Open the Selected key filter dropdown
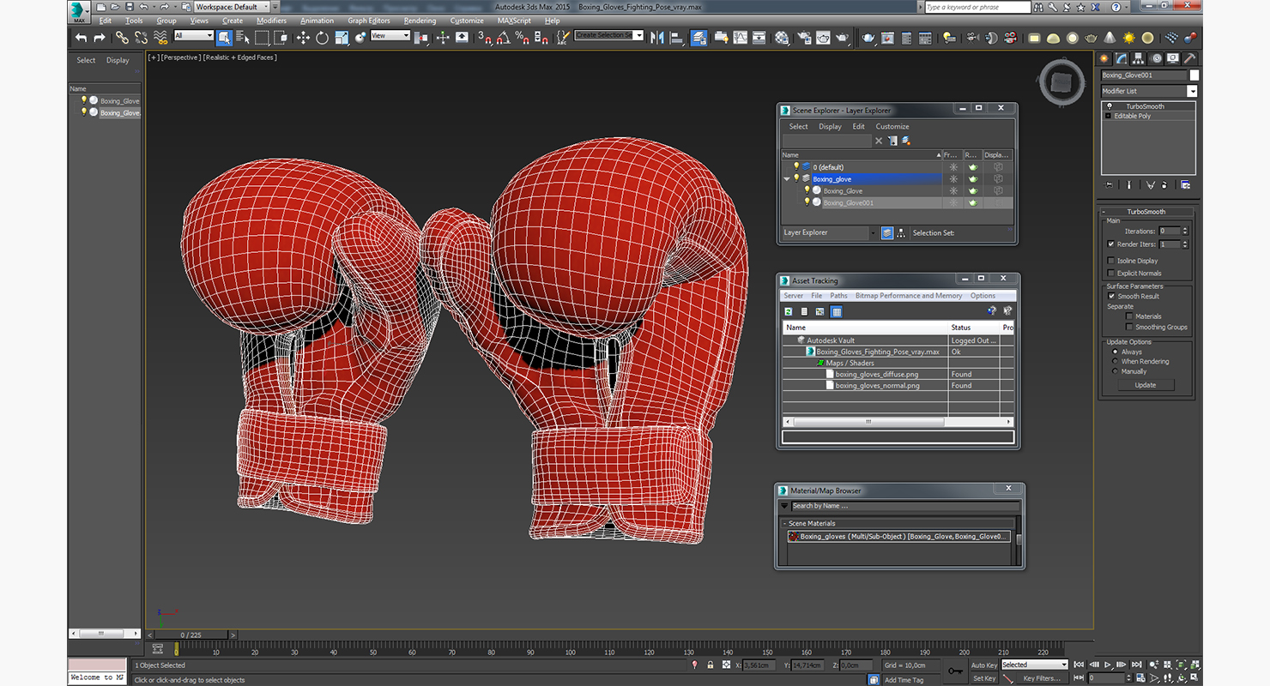The height and width of the screenshot is (686, 1270). tap(1034, 665)
